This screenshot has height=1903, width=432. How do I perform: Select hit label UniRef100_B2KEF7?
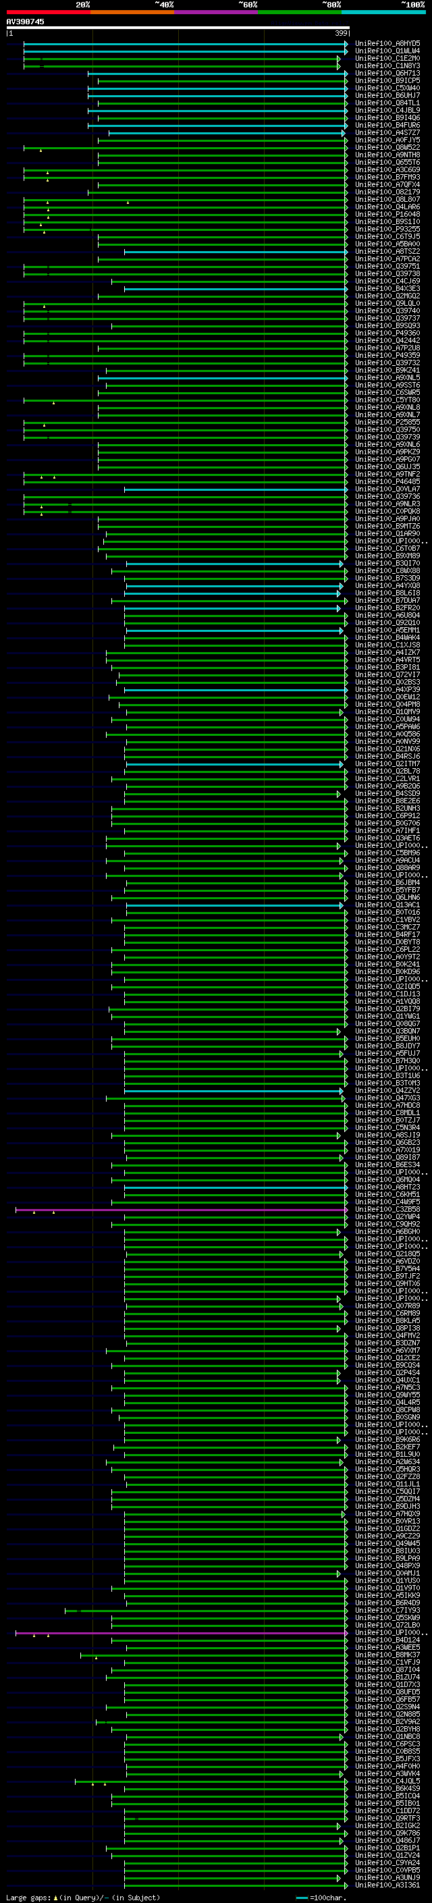(387, 1447)
